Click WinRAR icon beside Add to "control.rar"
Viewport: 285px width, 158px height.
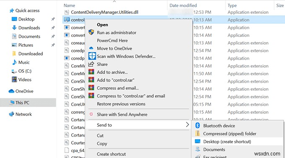(91, 80)
